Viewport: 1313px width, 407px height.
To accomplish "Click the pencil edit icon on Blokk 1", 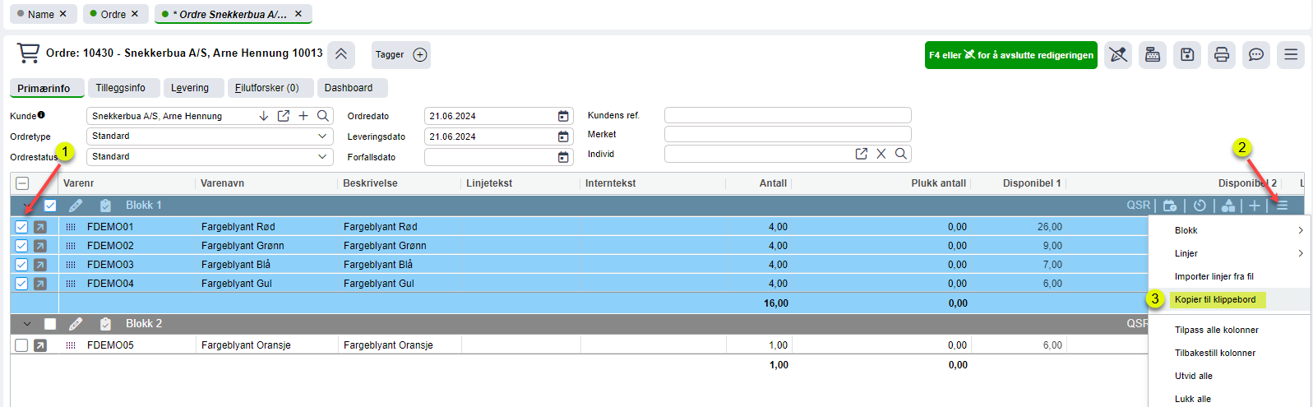I will pyautogui.click(x=76, y=206).
